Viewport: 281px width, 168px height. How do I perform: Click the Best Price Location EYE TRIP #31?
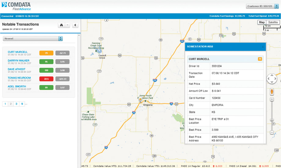(x=220, y=119)
